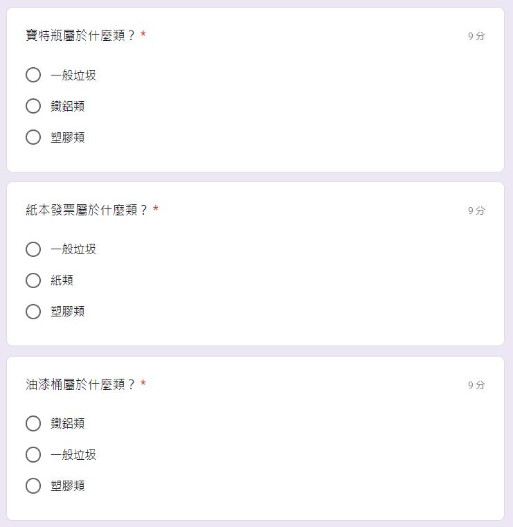Screen dimensions: 513x527
Task: Pick 塑膠類 radio for the 紙本發票 question
Action: click(33, 312)
